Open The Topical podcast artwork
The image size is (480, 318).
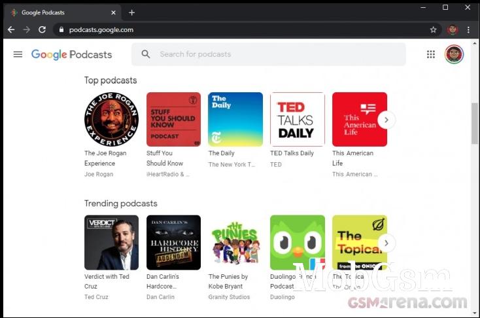360,242
